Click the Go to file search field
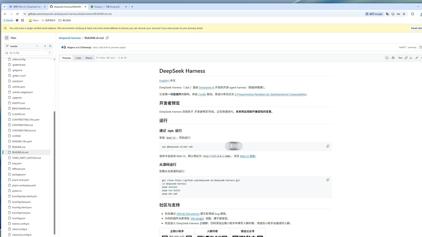 [28, 53]
